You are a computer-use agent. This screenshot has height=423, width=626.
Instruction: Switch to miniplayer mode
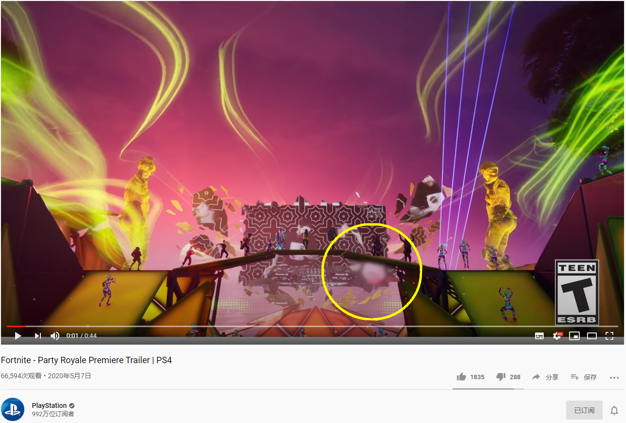(x=574, y=336)
